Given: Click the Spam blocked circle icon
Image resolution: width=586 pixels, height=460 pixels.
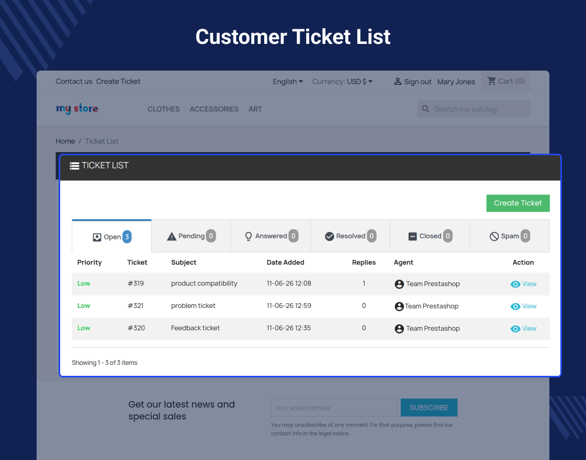Looking at the screenshot, I should tap(494, 236).
